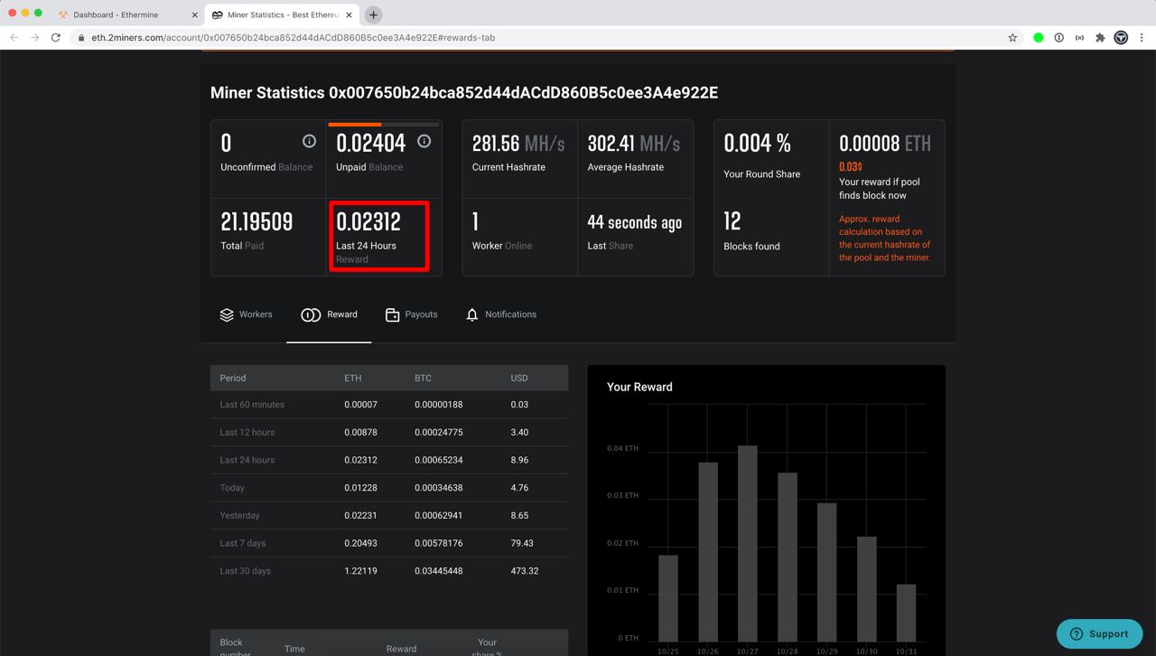Reload the page
The height and width of the screenshot is (656, 1156).
tap(56, 38)
